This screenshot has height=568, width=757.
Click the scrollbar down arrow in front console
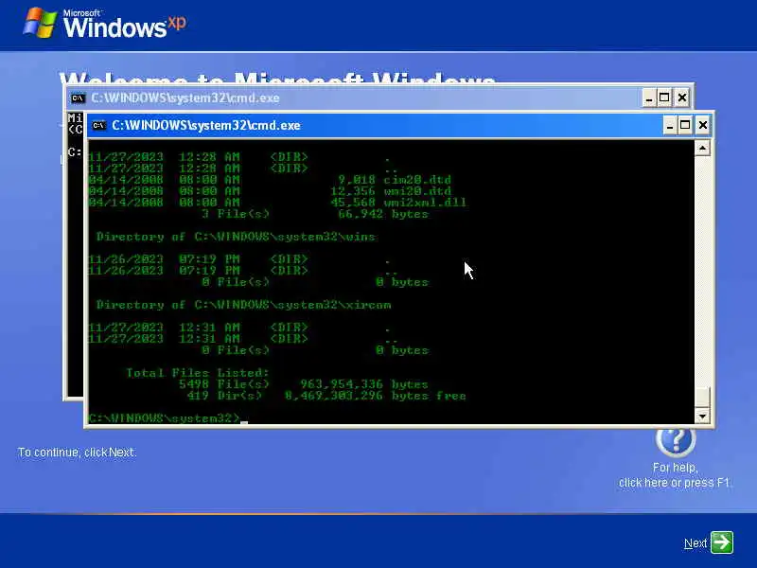702,416
